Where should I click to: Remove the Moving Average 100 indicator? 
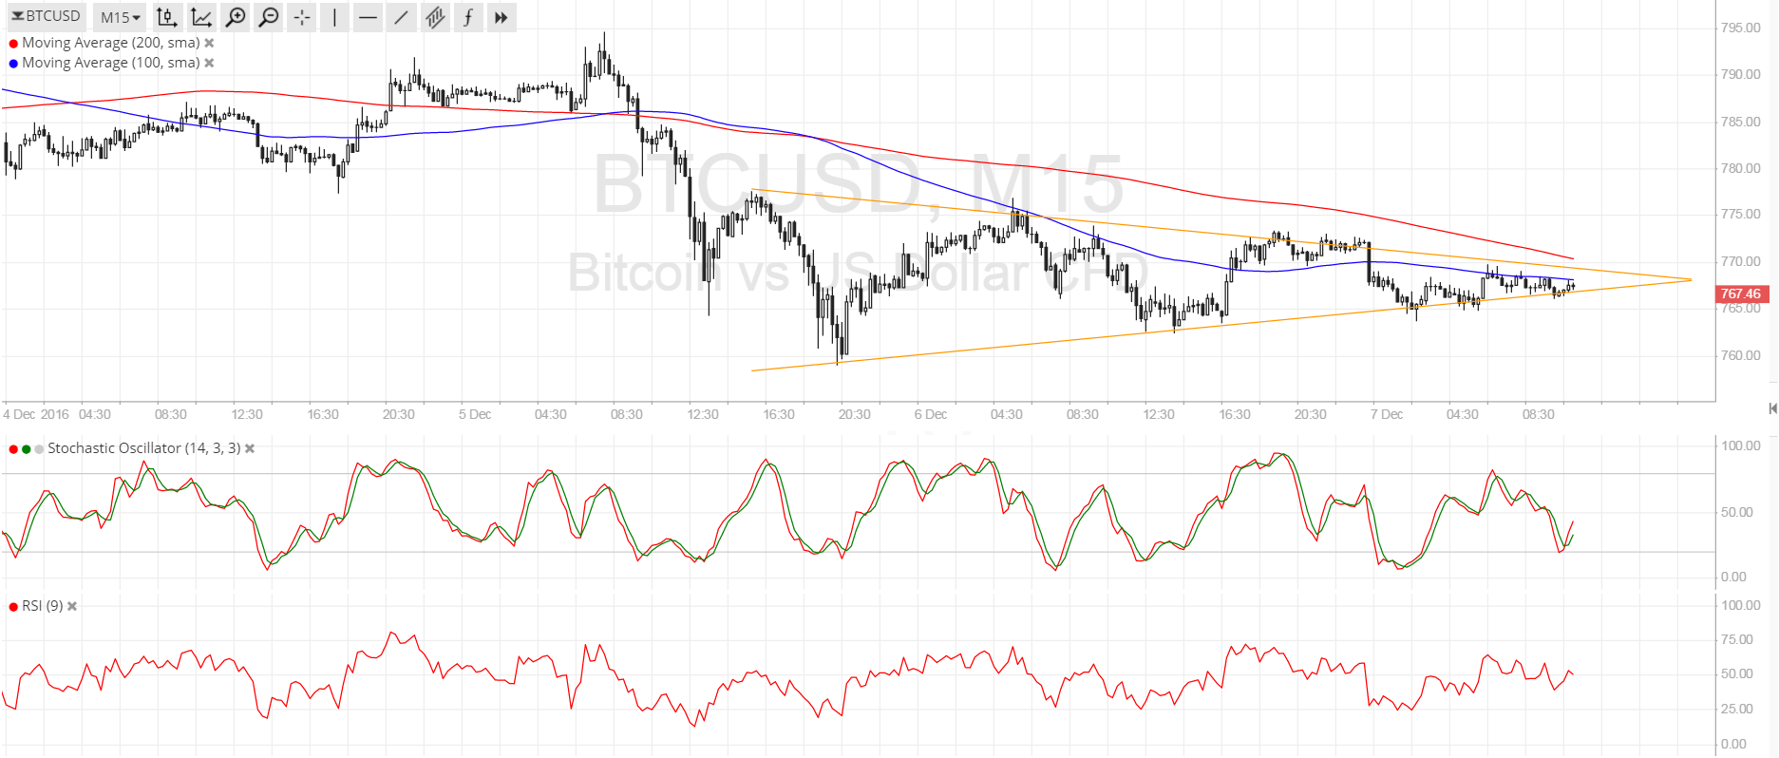[209, 63]
